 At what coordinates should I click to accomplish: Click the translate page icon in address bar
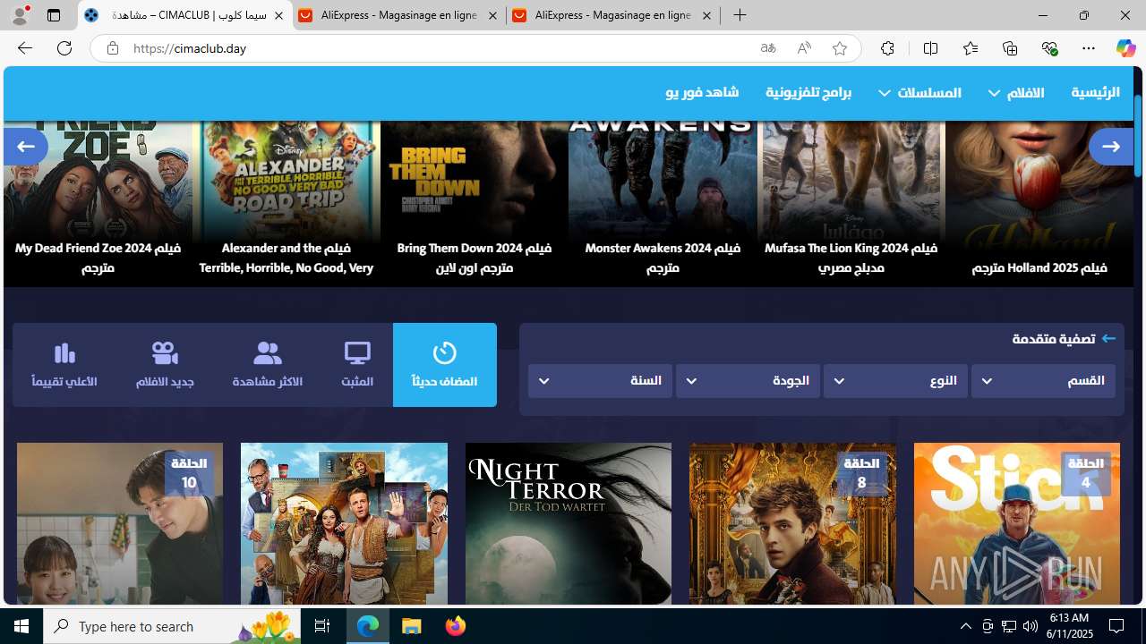(x=768, y=48)
